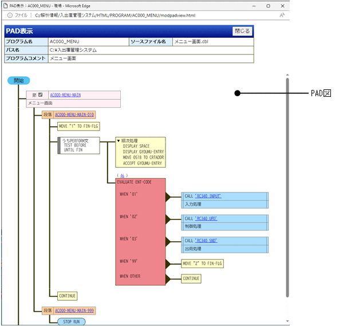Click the WHEN '99' branch arrow
355x326 pixels.
coord(168,264)
